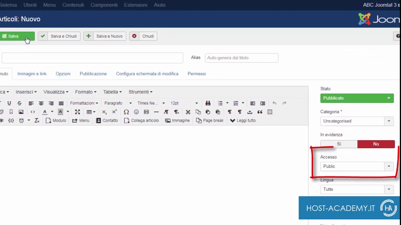The height and width of the screenshot is (225, 401).
Task: Click the redo arrow
Action: (x=284, y=103)
